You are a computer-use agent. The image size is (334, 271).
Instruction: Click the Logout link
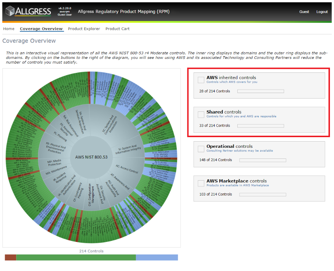click(x=322, y=12)
